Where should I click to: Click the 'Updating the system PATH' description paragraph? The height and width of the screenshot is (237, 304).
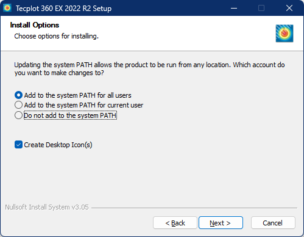(149, 69)
